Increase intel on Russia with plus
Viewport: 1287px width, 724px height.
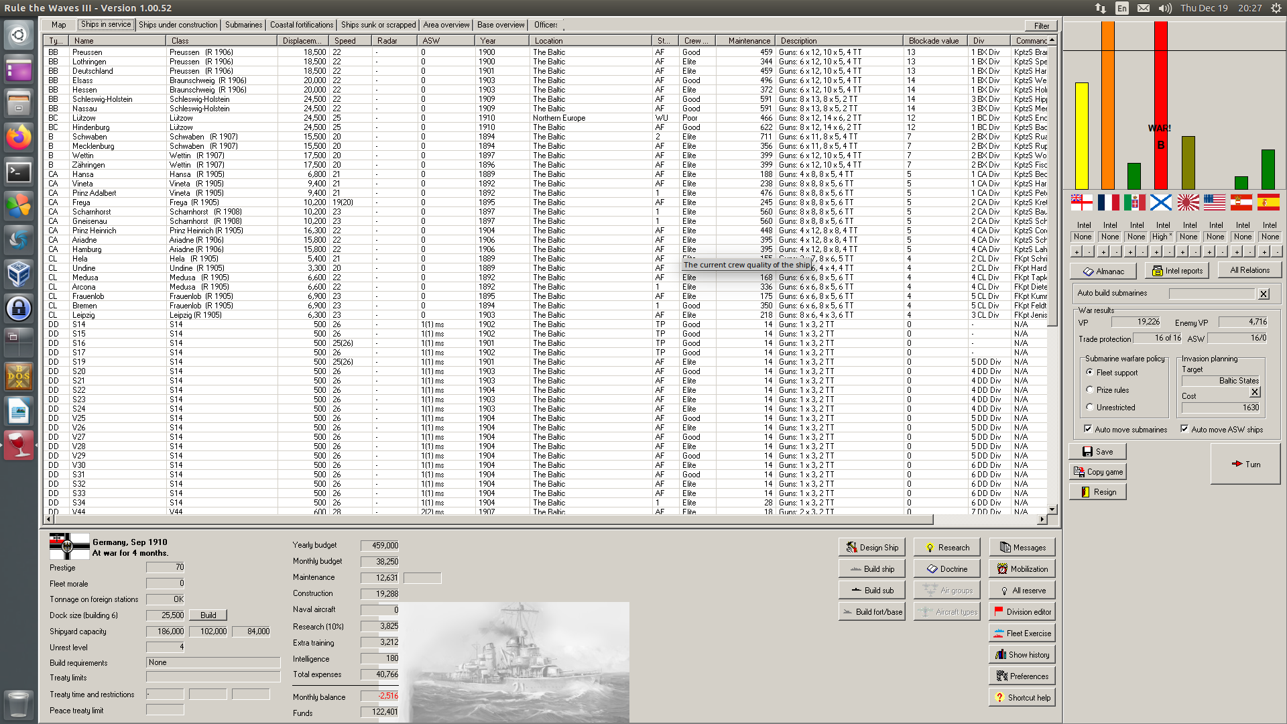[1156, 252]
